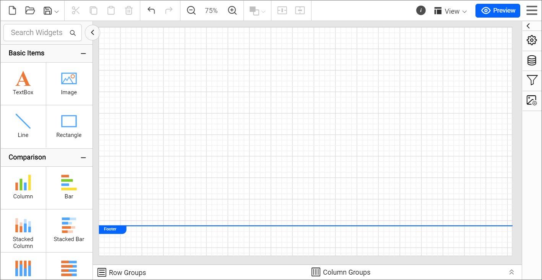Open the Save dropdown arrow

pos(57,10)
